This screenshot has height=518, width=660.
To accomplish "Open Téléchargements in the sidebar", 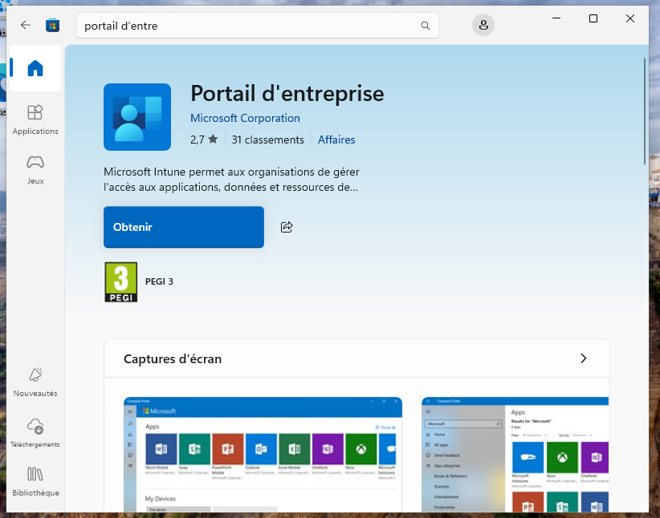I will tap(35, 432).
